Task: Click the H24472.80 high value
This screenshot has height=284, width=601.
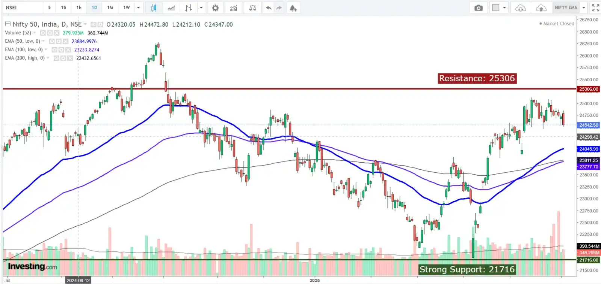Action: [x=154, y=24]
